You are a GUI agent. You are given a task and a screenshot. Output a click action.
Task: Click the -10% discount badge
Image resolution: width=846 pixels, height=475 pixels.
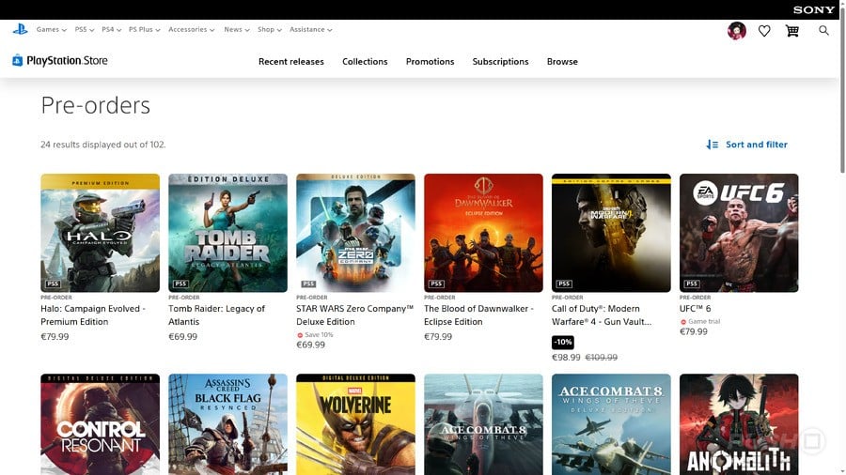[x=563, y=342]
